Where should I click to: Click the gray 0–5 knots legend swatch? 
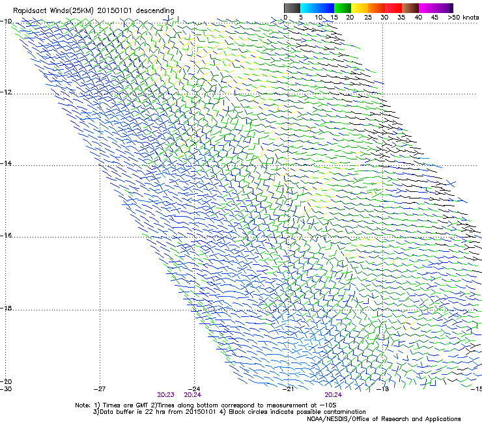[x=292, y=8]
